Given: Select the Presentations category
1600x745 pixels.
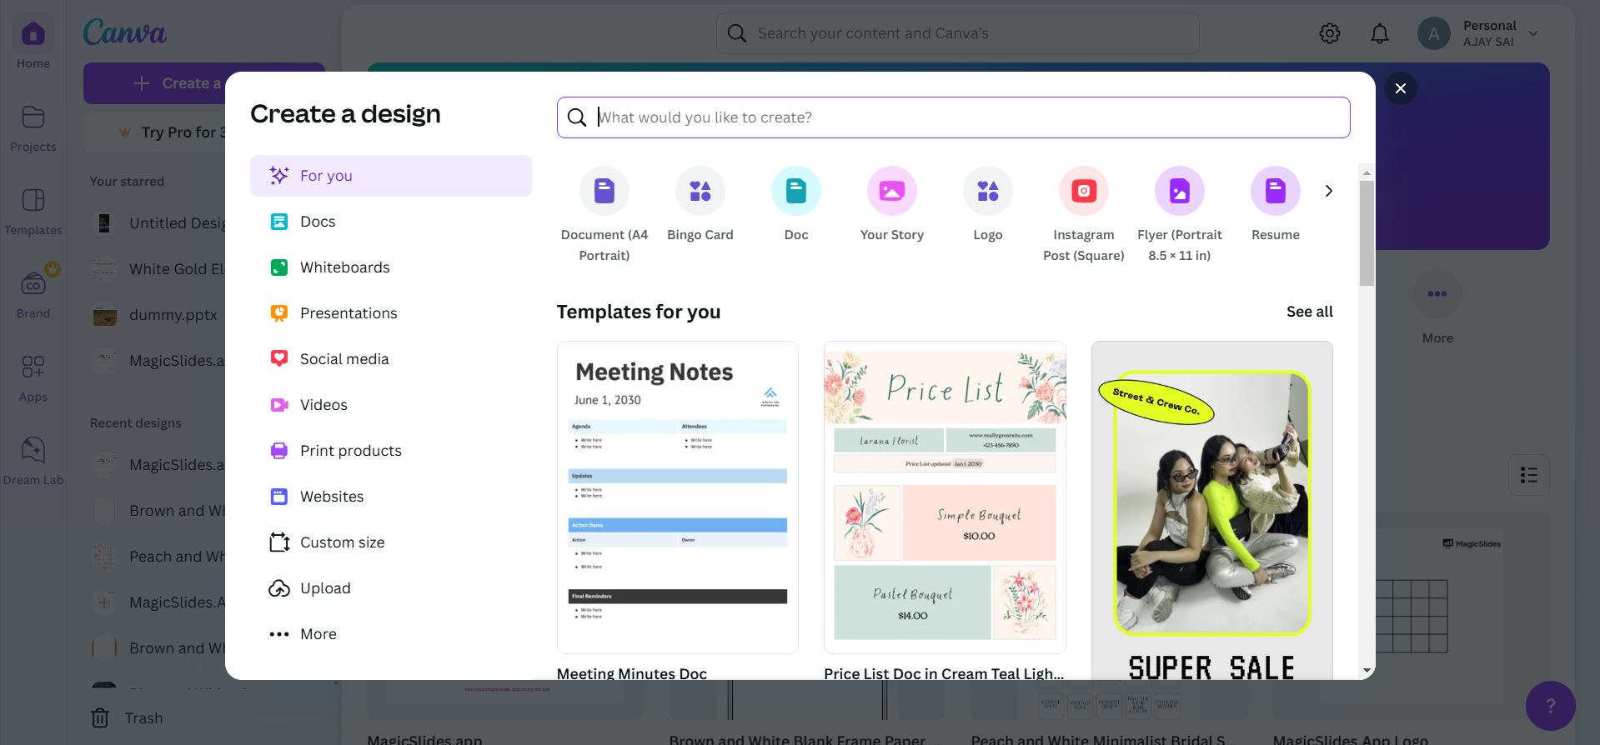Looking at the screenshot, I should click(391, 313).
